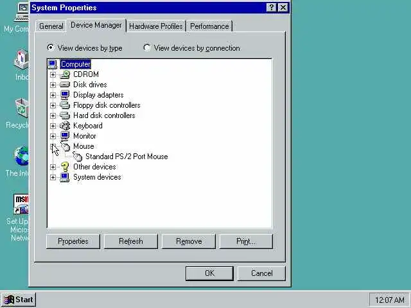The height and width of the screenshot is (308, 411).
Task: Open the Performance tab
Action: pyautogui.click(x=209, y=26)
